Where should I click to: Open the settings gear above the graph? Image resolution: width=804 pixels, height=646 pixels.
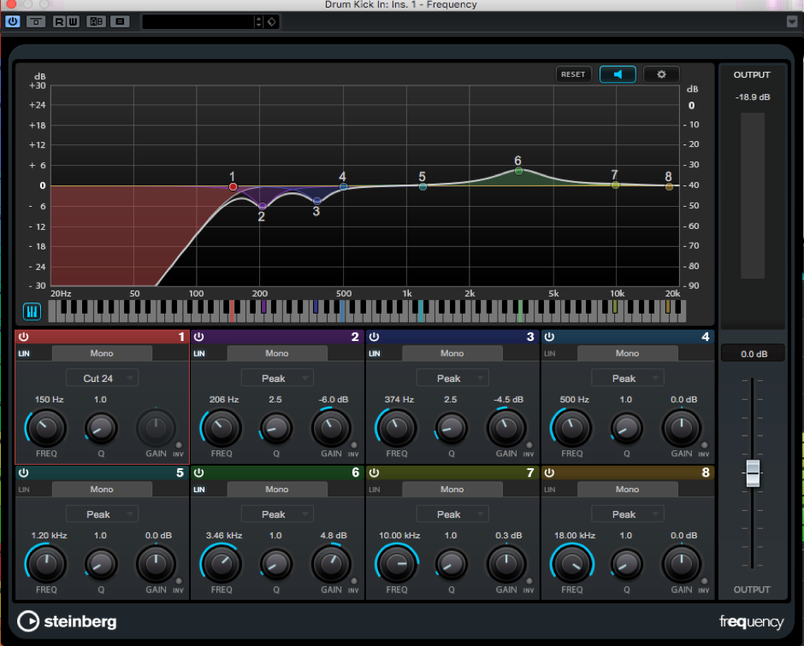[661, 74]
